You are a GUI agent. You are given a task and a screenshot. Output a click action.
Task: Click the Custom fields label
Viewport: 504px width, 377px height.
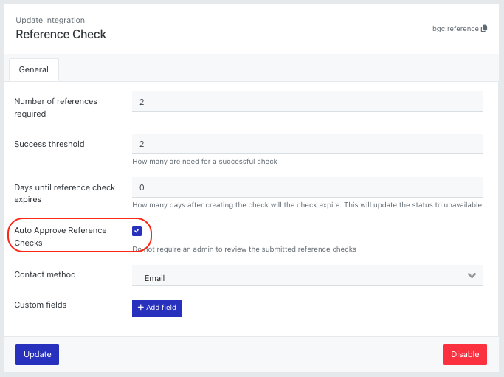point(41,305)
